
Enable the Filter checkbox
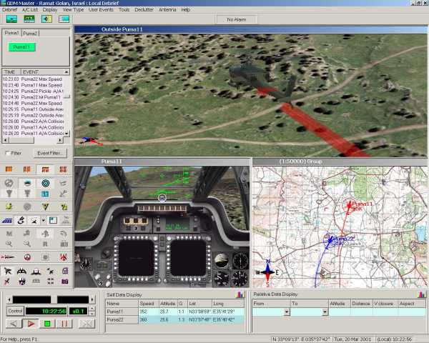pos(8,154)
